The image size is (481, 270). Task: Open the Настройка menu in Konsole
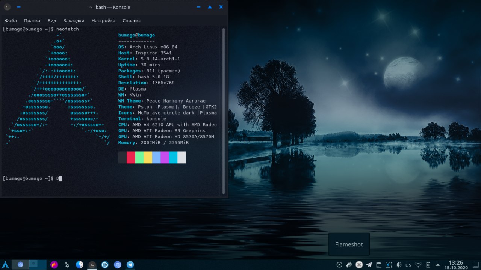(x=103, y=21)
